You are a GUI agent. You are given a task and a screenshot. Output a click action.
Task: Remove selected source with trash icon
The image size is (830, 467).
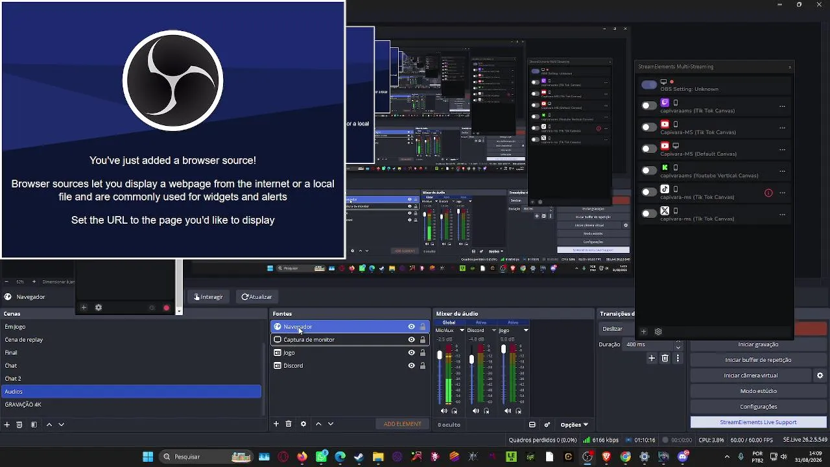pyautogui.click(x=289, y=424)
